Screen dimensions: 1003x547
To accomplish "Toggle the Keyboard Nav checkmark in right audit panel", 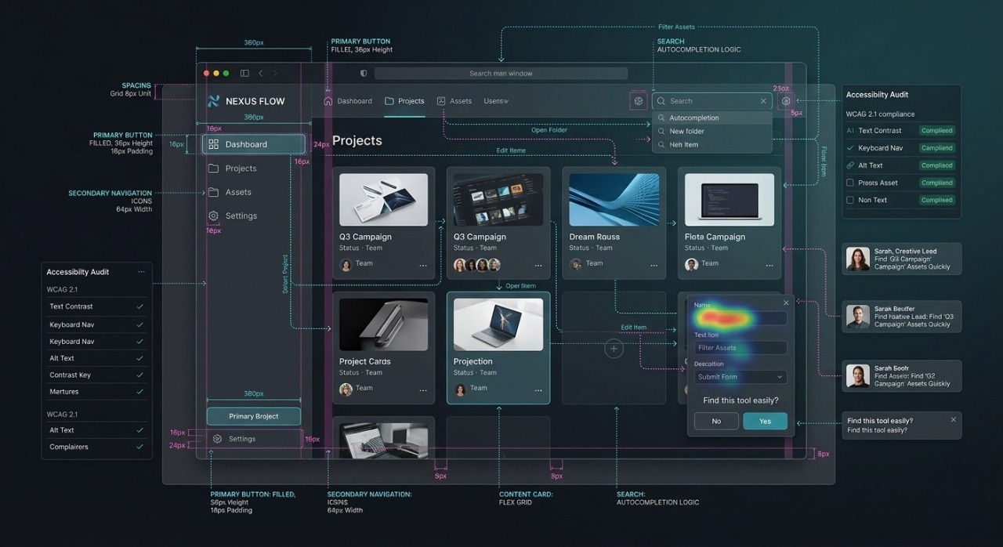I will click(x=850, y=147).
